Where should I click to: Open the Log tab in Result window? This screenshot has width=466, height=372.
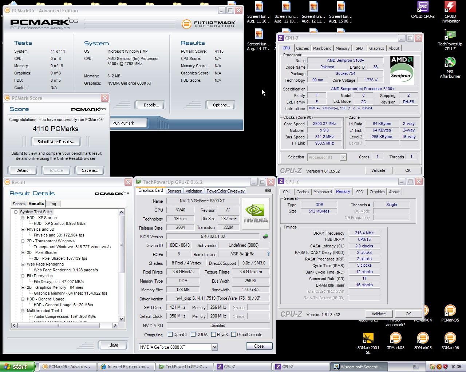point(53,204)
